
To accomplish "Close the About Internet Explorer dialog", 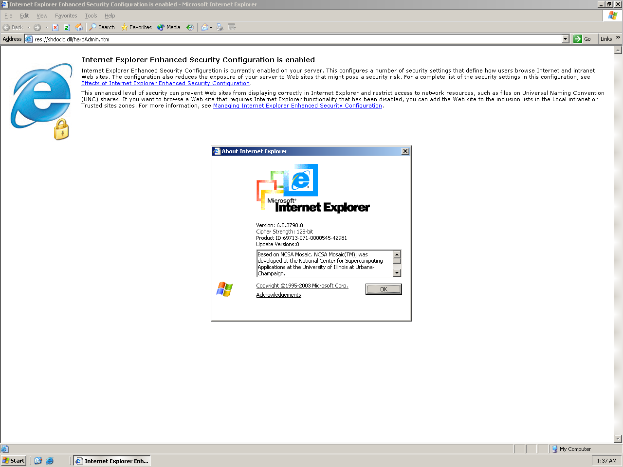I will point(405,151).
